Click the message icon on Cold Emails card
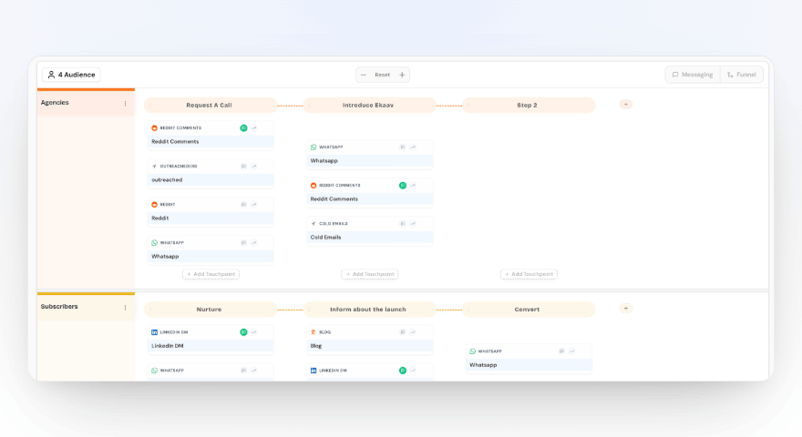This screenshot has height=437, width=802. (x=403, y=223)
